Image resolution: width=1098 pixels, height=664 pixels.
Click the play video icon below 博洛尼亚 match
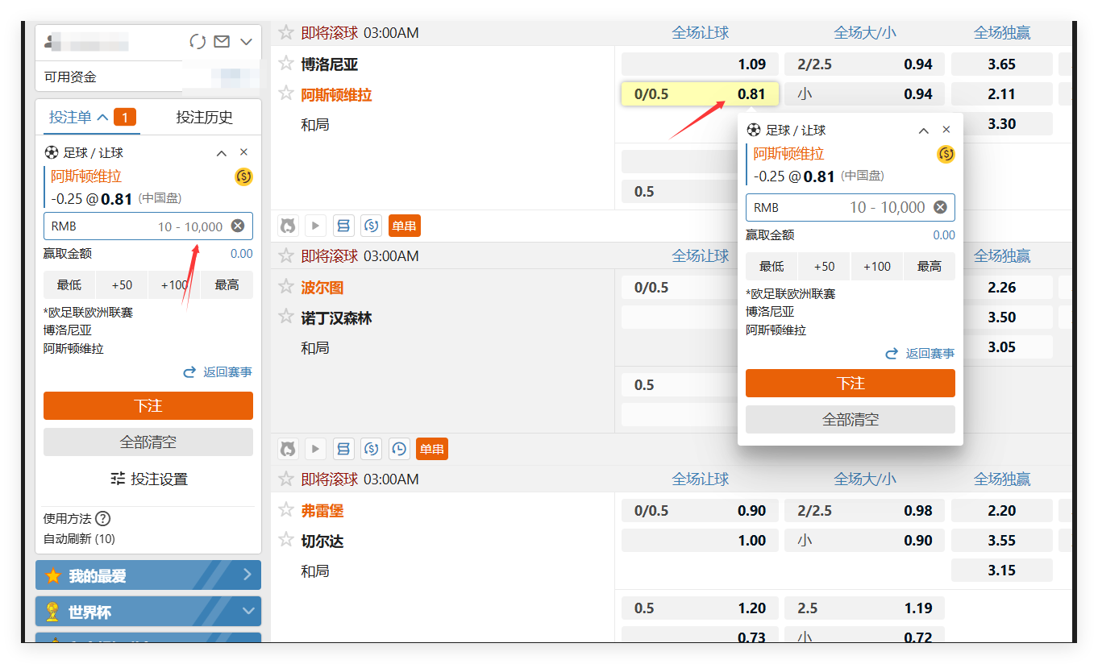pos(315,226)
